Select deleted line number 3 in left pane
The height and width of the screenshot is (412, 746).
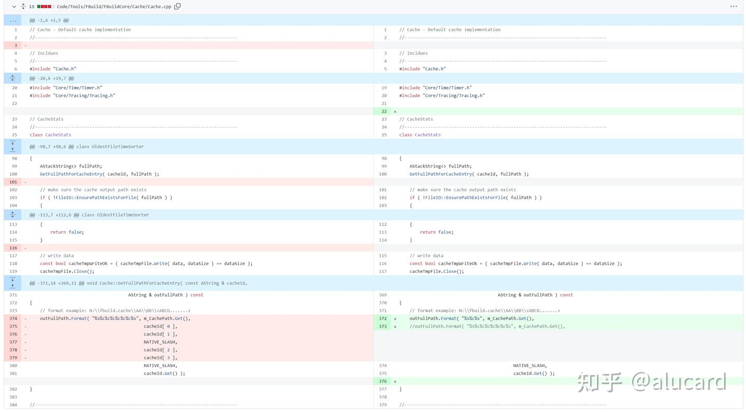coord(15,45)
